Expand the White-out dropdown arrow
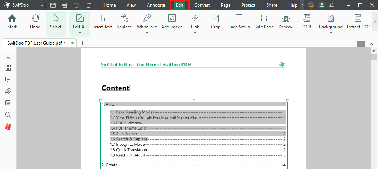 pyautogui.click(x=147, y=33)
